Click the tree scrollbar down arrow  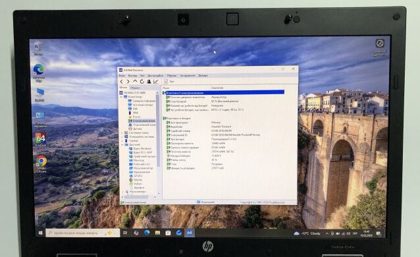pyautogui.click(x=159, y=194)
